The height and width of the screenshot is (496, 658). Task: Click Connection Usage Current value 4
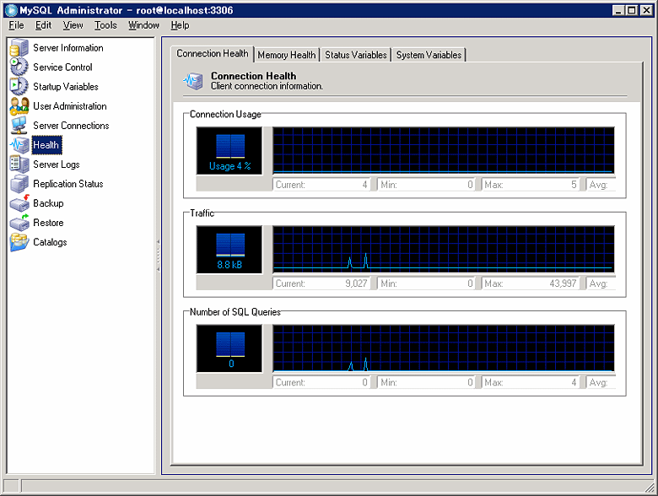point(322,185)
